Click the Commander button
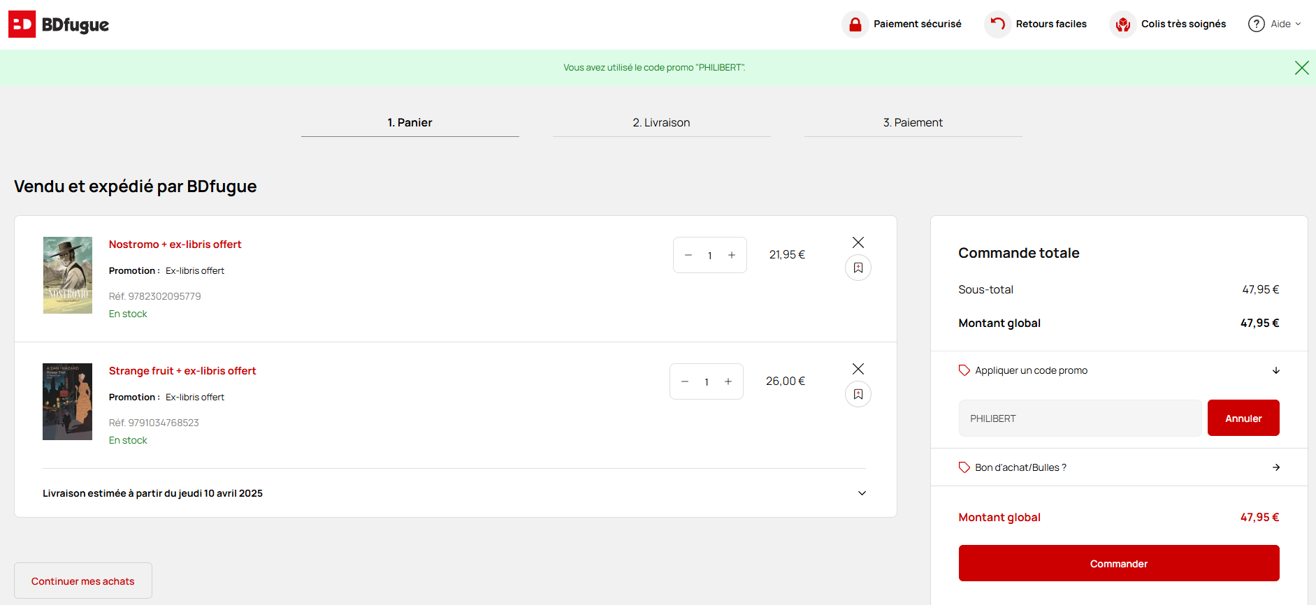The height and width of the screenshot is (605, 1316). (1119, 563)
